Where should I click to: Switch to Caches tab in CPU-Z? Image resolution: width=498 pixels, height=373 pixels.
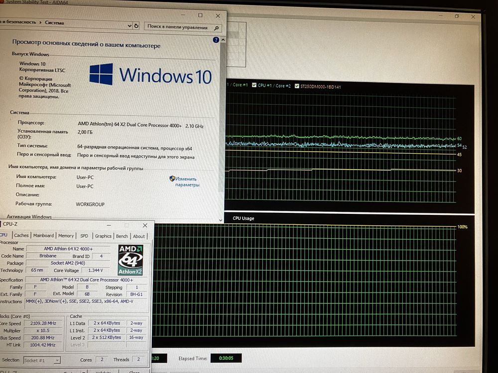(21, 235)
